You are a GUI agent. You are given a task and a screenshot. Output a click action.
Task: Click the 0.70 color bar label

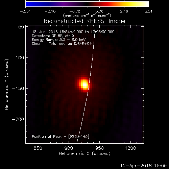pos(99,11)
